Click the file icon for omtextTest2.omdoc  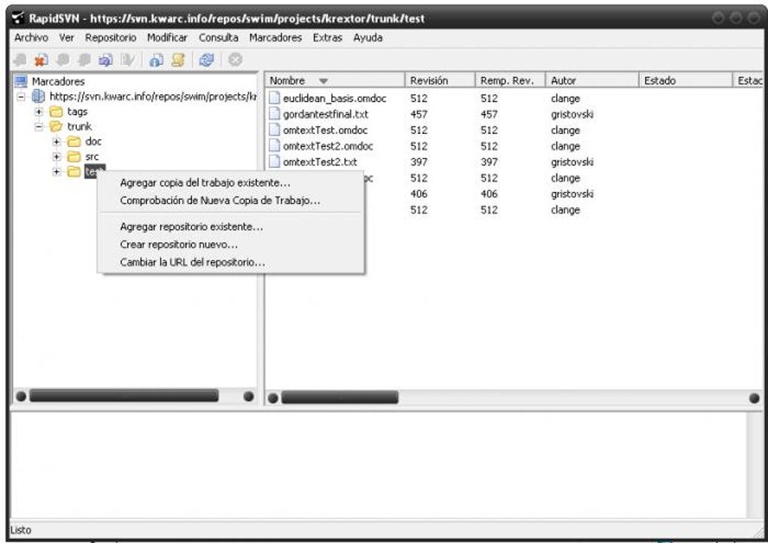(x=274, y=146)
